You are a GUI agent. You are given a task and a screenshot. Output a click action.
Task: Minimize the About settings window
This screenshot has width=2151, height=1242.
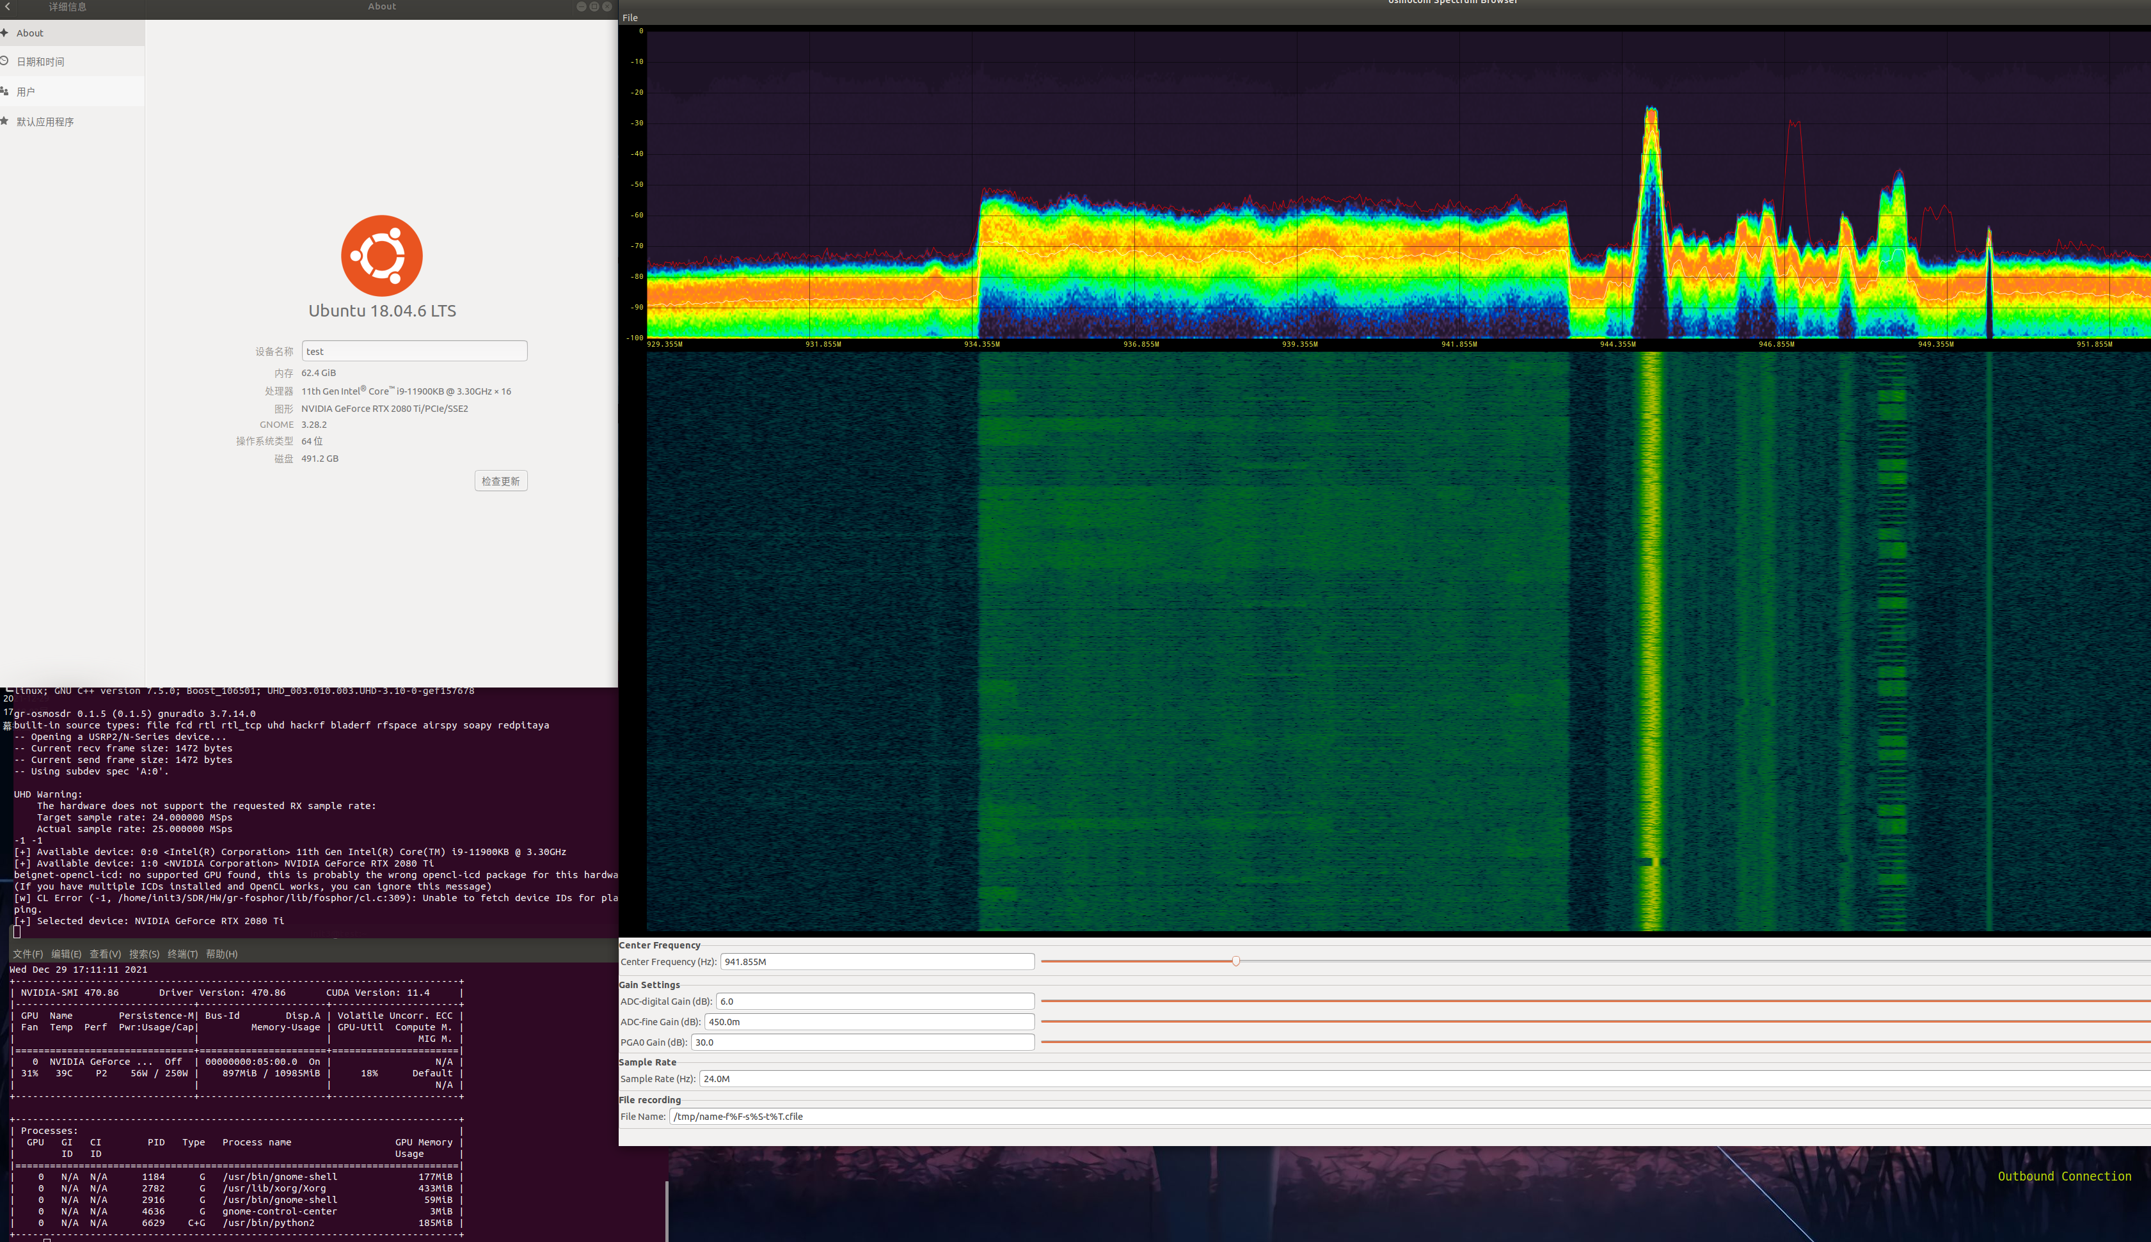pyautogui.click(x=581, y=7)
